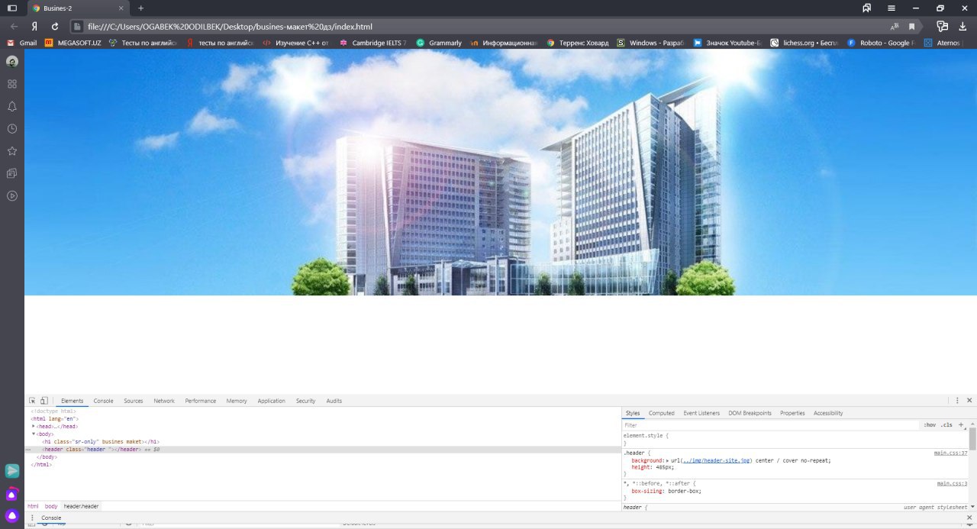Open bookmarks manager icon in title bar
This screenshot has width=977, height=529.
coord(867,8)
